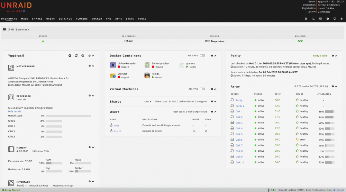Open the Docker tab

(97, 19)
